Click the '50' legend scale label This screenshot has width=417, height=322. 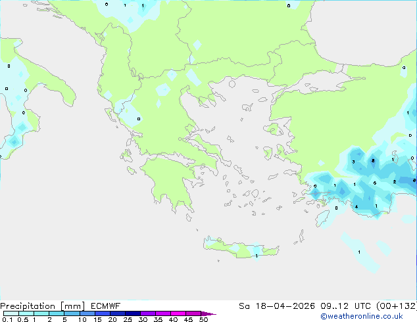point(203,319)
